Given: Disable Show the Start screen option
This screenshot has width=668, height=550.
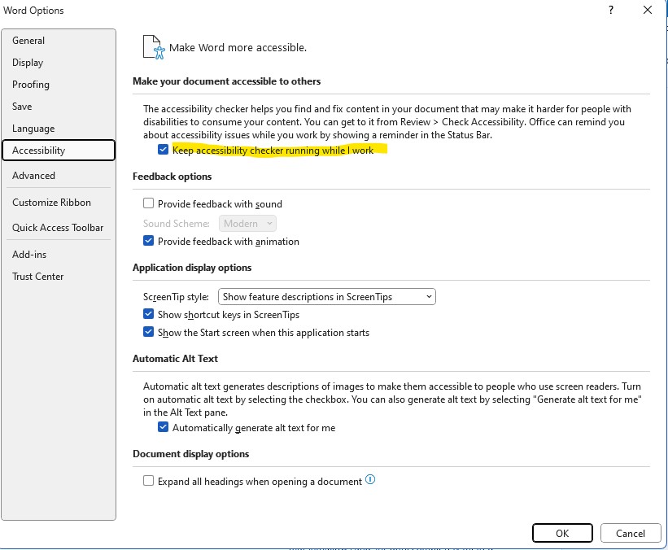Looking at the screenshot, I should 148,332.
